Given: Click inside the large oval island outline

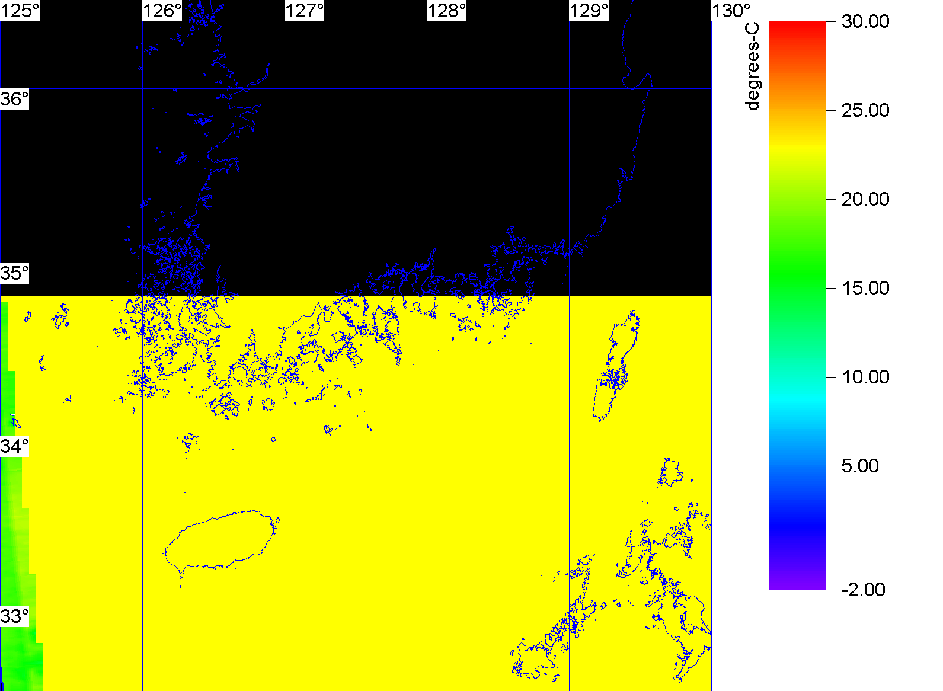Looking at the screenshot, I should tap(220, 540).
